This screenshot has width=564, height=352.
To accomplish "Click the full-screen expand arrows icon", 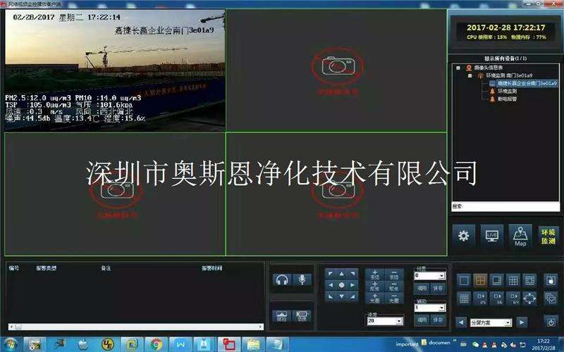I will 530,298.
